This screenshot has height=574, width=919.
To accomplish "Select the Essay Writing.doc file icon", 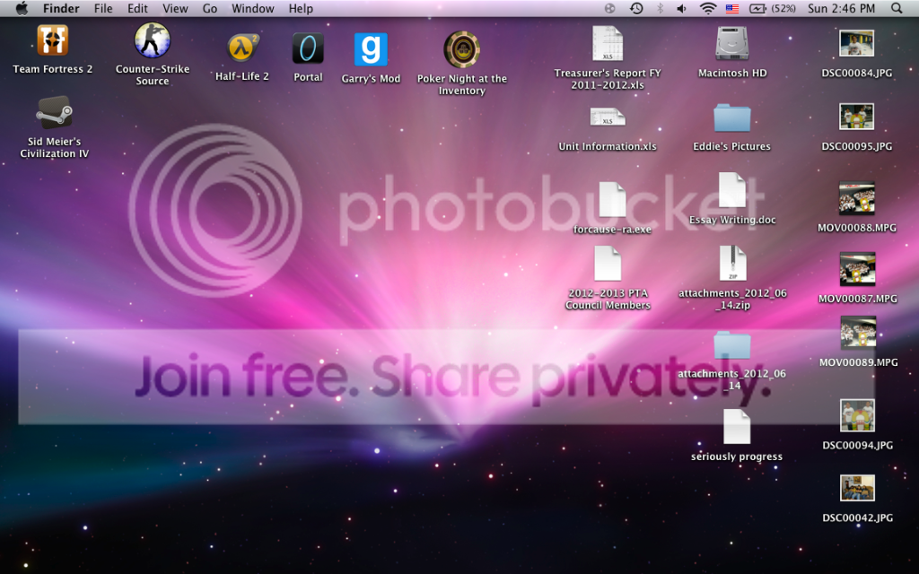I will click(732, 190).
